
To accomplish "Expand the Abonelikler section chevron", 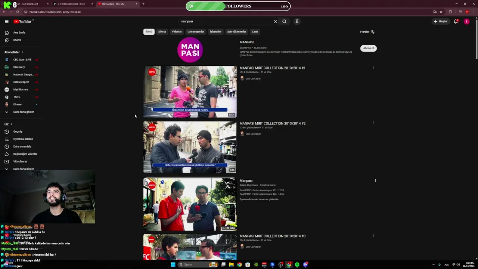I will pyautogui.click(x=22, y=52).
